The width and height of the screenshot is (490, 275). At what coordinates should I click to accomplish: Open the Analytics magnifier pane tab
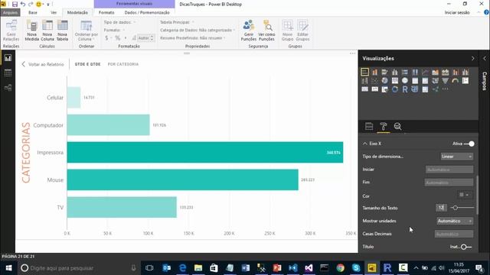coord(397,126)
